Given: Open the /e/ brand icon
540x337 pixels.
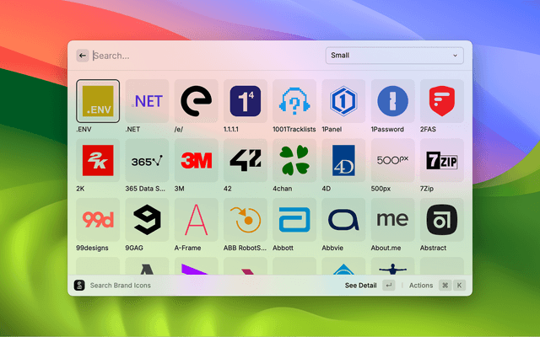Looking at the screenshot, I should point(197,101).
